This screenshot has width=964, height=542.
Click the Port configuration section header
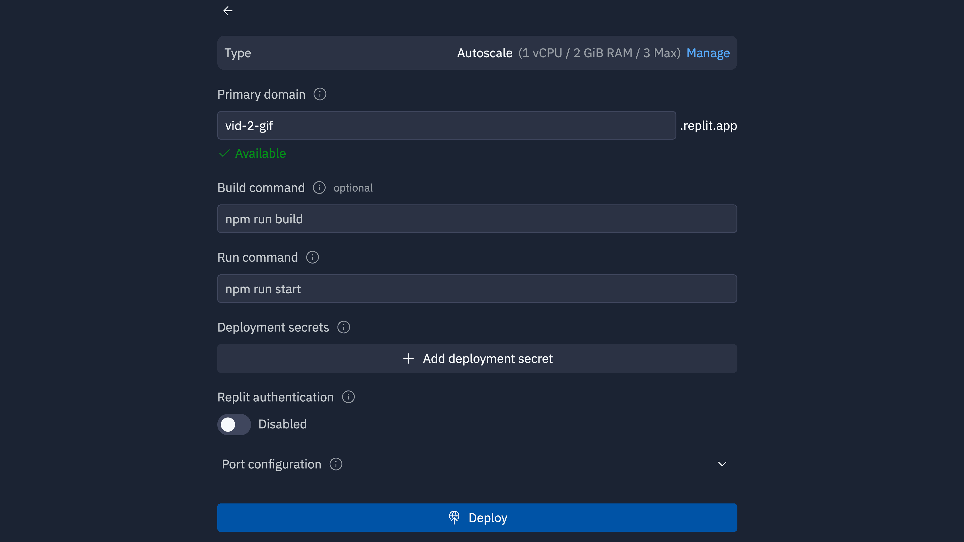click(x=272, y=464)
